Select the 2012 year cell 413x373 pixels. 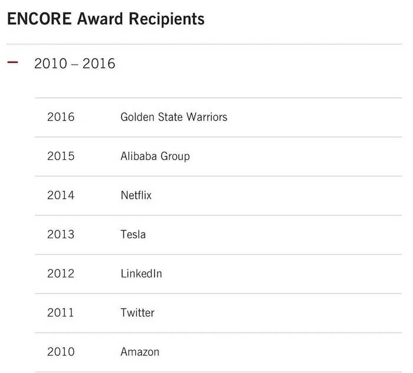61,273
